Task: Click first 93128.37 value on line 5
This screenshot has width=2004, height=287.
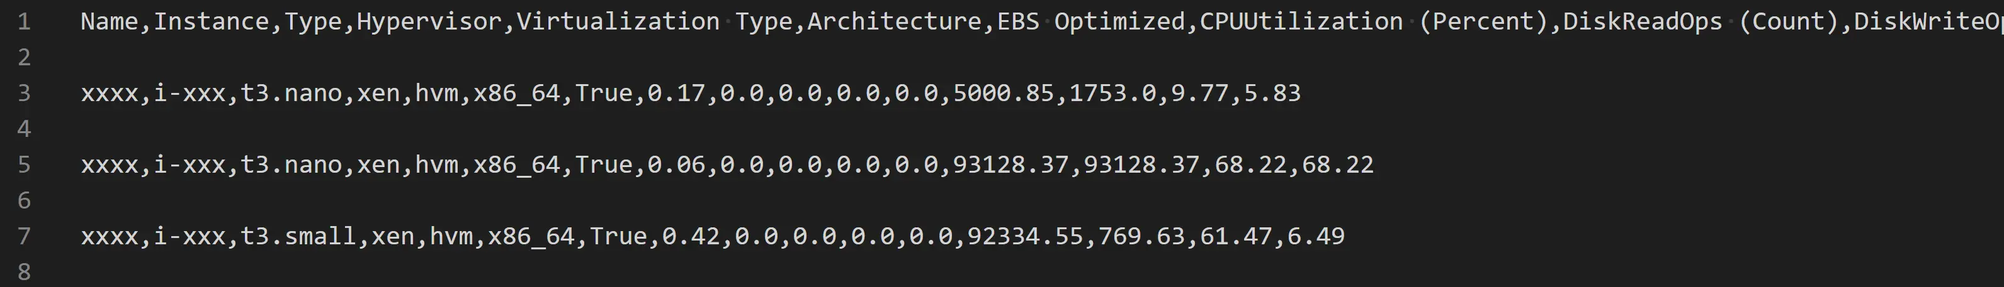Action: click(x=1011, y=165)
